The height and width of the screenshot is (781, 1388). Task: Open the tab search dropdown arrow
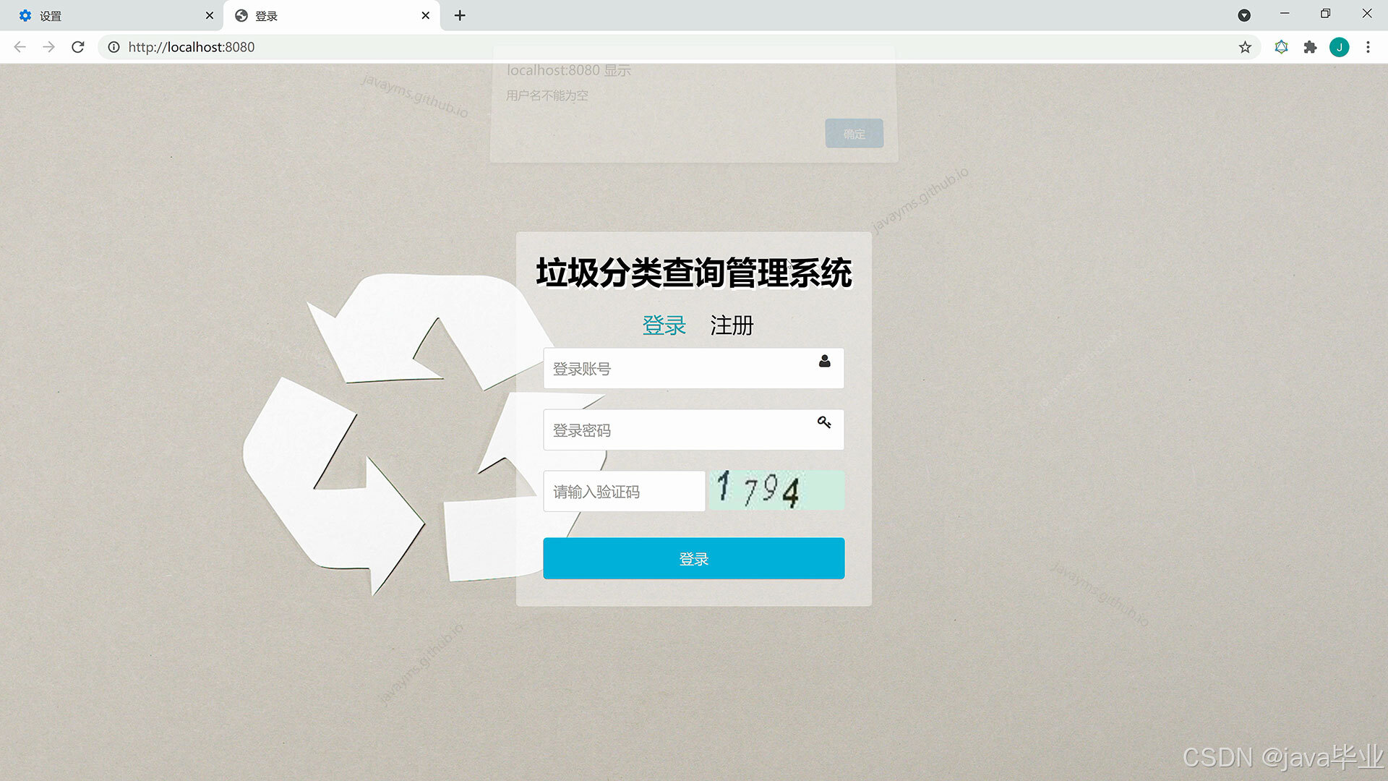(1244, 15)
